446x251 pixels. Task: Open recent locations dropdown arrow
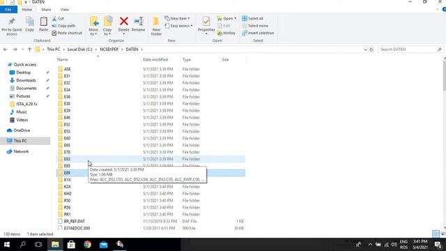coord(23,50)
